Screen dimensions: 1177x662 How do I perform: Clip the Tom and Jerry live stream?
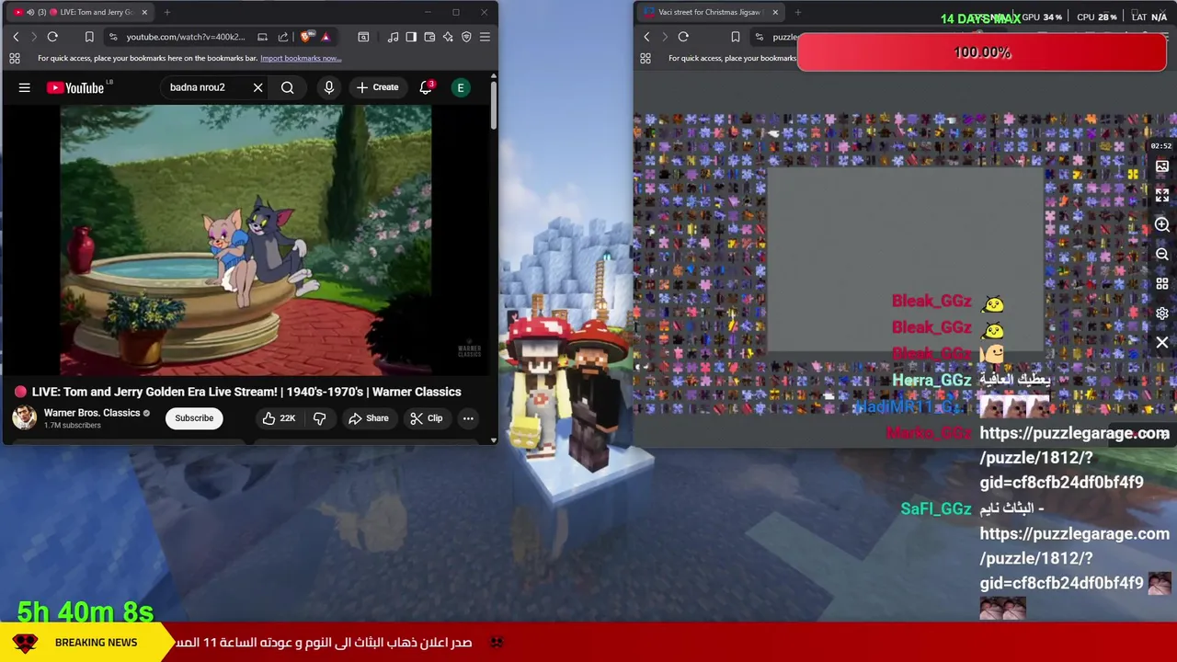pos(426,418)
